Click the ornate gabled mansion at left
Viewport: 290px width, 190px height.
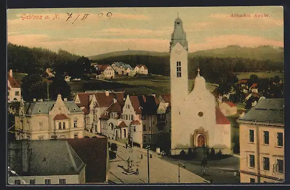49,118
